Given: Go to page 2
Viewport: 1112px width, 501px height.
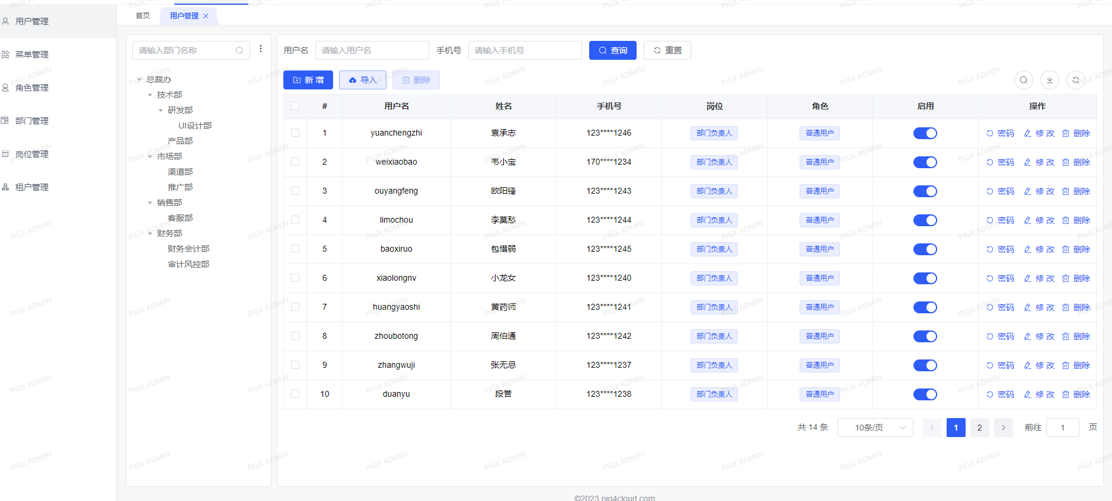Looking at the screenshot, I should (979, 428).
